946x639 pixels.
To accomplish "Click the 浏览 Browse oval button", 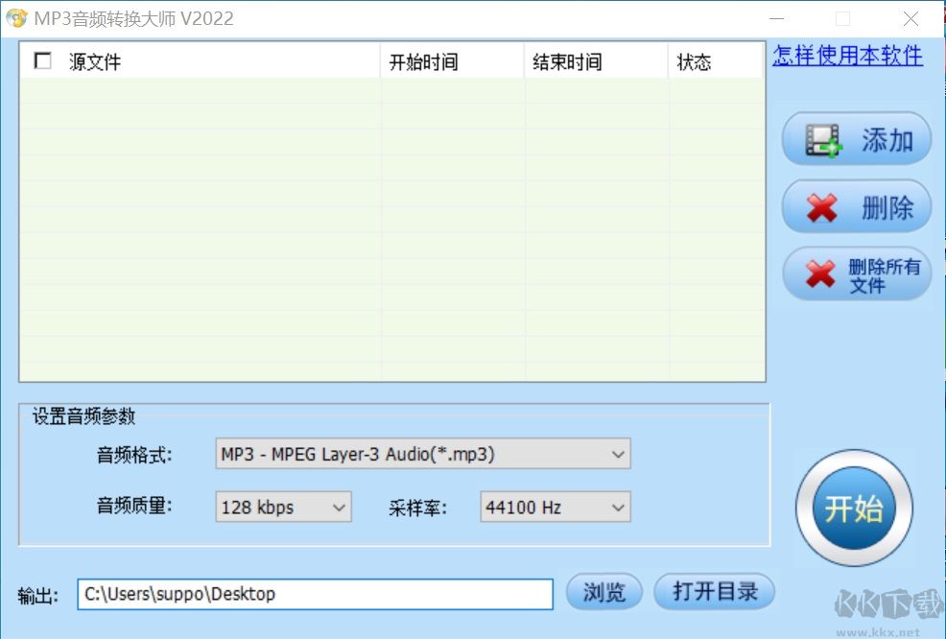I will [603, 594].
